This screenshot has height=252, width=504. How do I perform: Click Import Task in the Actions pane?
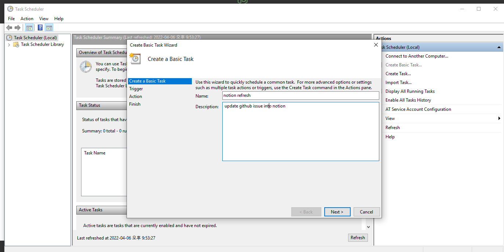click(398, 83)
